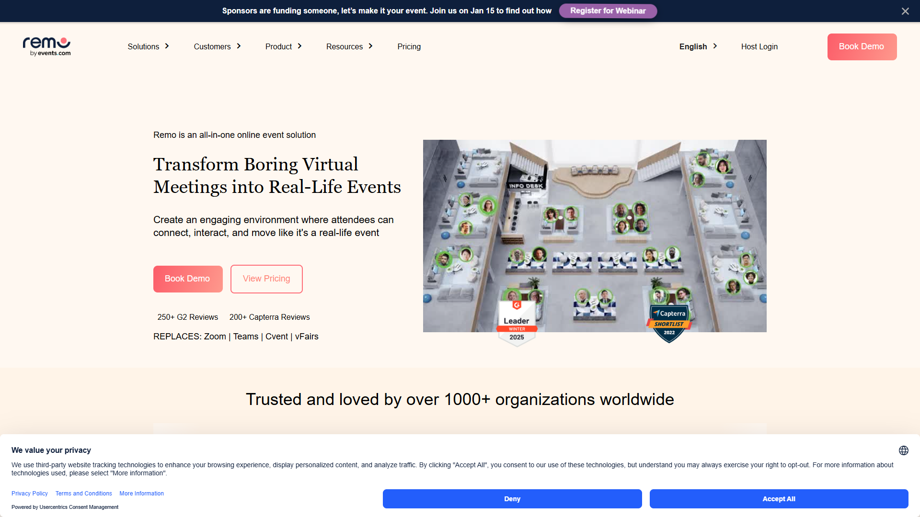Screen dimensions: 920x517
Task: Click Register for Webinar button
Action: 608,11
